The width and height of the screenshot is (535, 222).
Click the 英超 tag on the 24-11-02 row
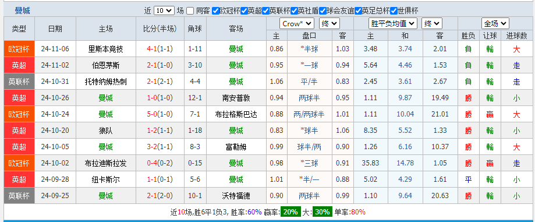[19, 65]
